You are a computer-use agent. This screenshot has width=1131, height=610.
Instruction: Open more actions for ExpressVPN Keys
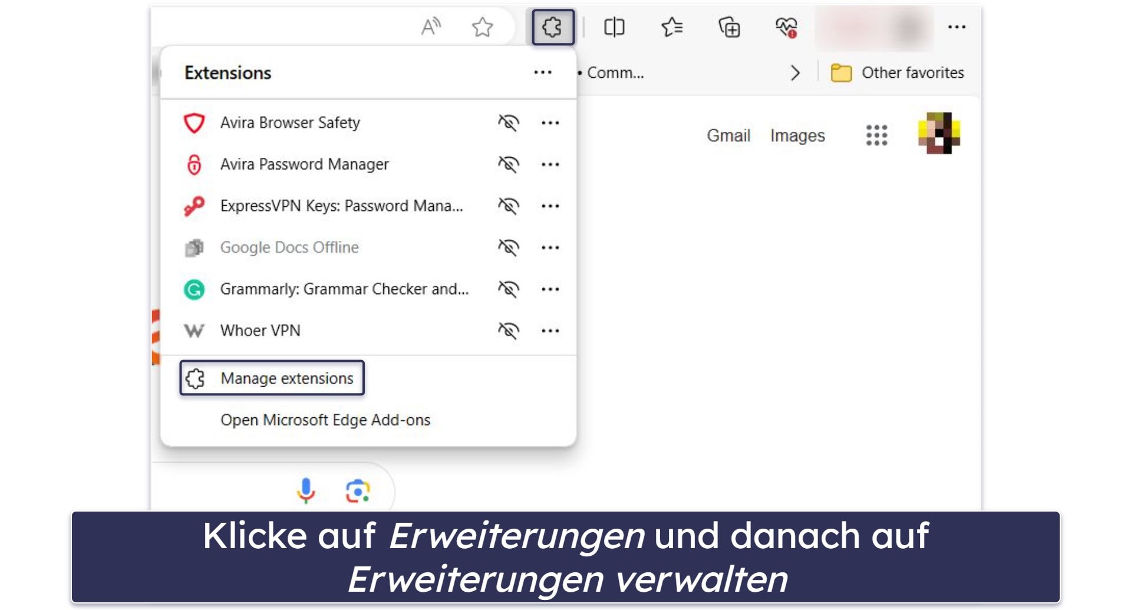pos(550,206)
